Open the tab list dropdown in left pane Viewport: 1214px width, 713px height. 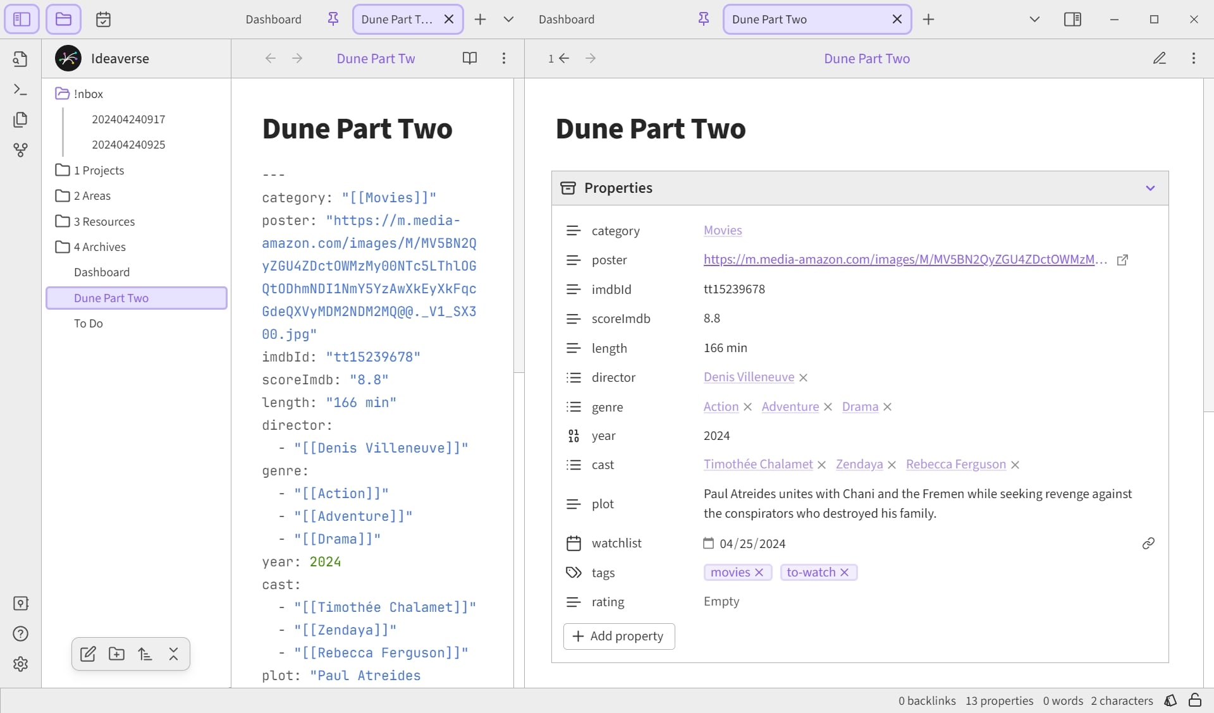(508, 20)
